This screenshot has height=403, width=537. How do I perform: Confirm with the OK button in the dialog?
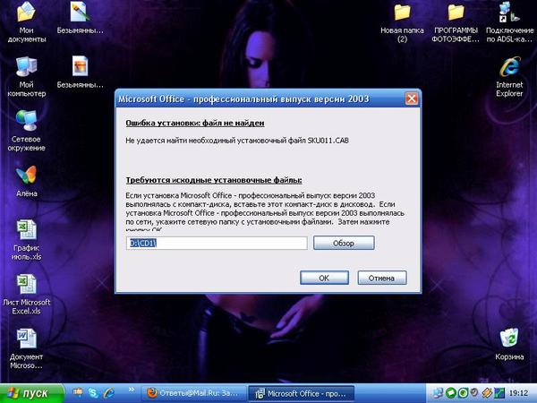point(324,278)
